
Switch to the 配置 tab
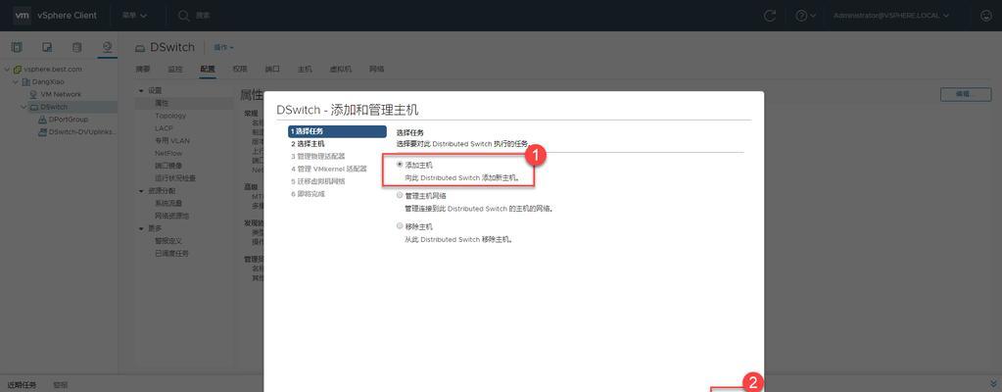[x=207, y=69]
